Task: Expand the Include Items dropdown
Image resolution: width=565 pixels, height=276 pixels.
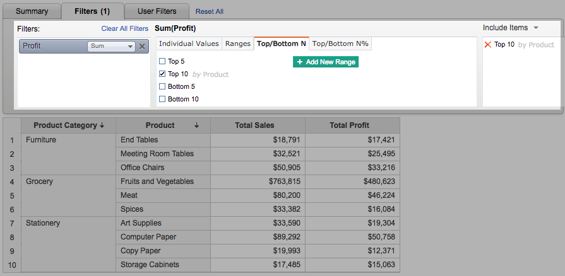Action: pyautogui.click(x=536, y=28)
